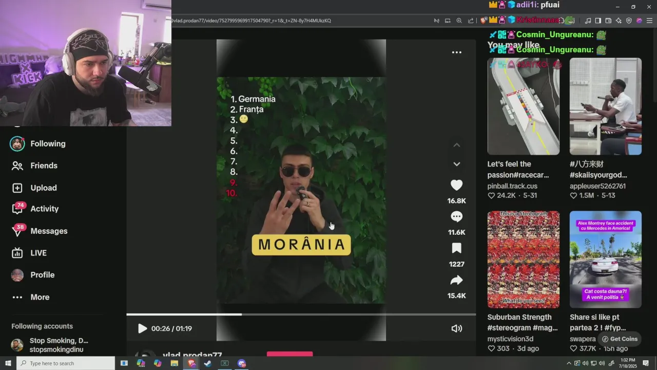Toggle the browser sidebar panel icon

click(598, 21)
